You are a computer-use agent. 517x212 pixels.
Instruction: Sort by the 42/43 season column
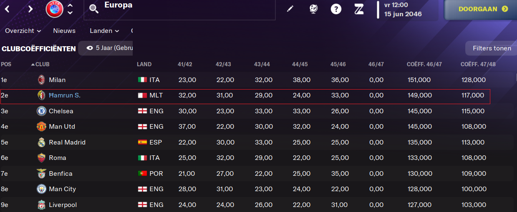point(223,64)
